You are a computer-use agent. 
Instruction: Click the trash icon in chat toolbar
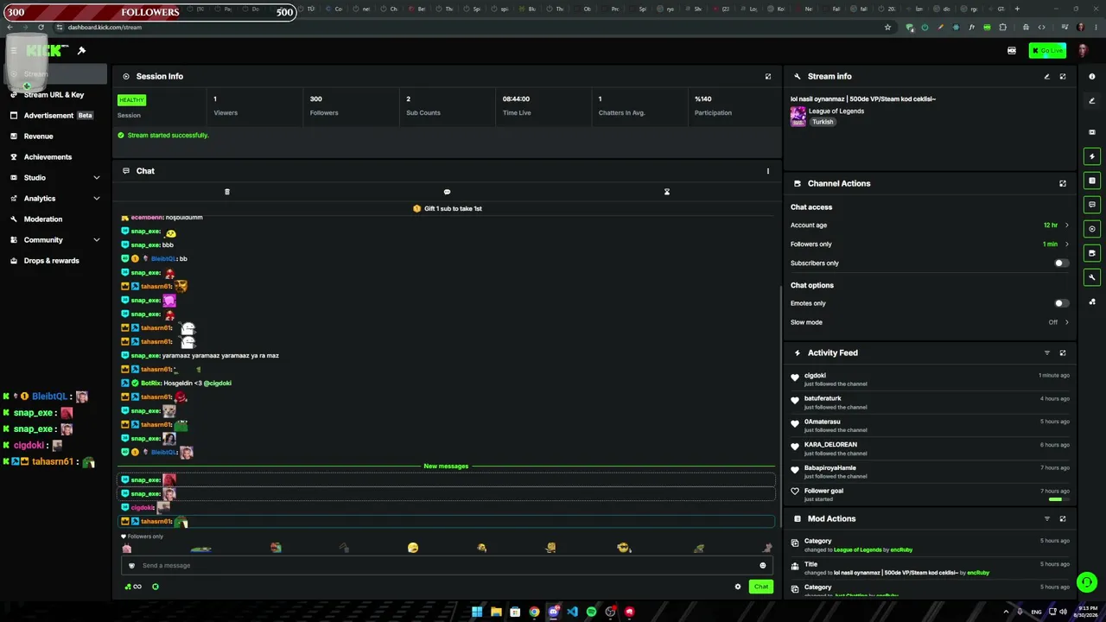point(227,192)
